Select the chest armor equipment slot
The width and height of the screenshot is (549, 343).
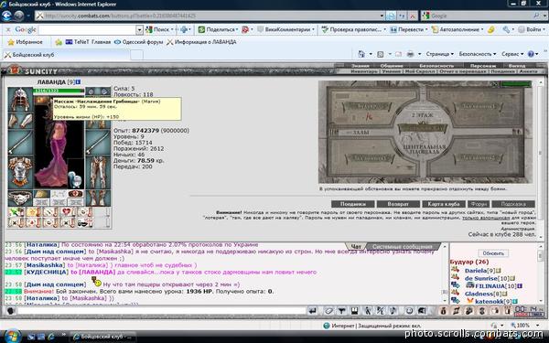click(20, 172)
